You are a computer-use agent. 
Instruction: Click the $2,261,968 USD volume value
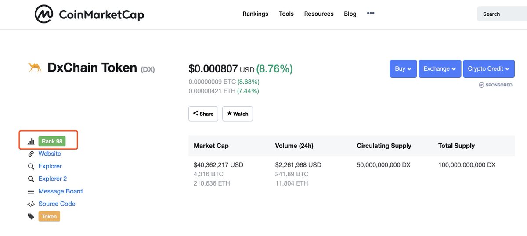(298, 165)
